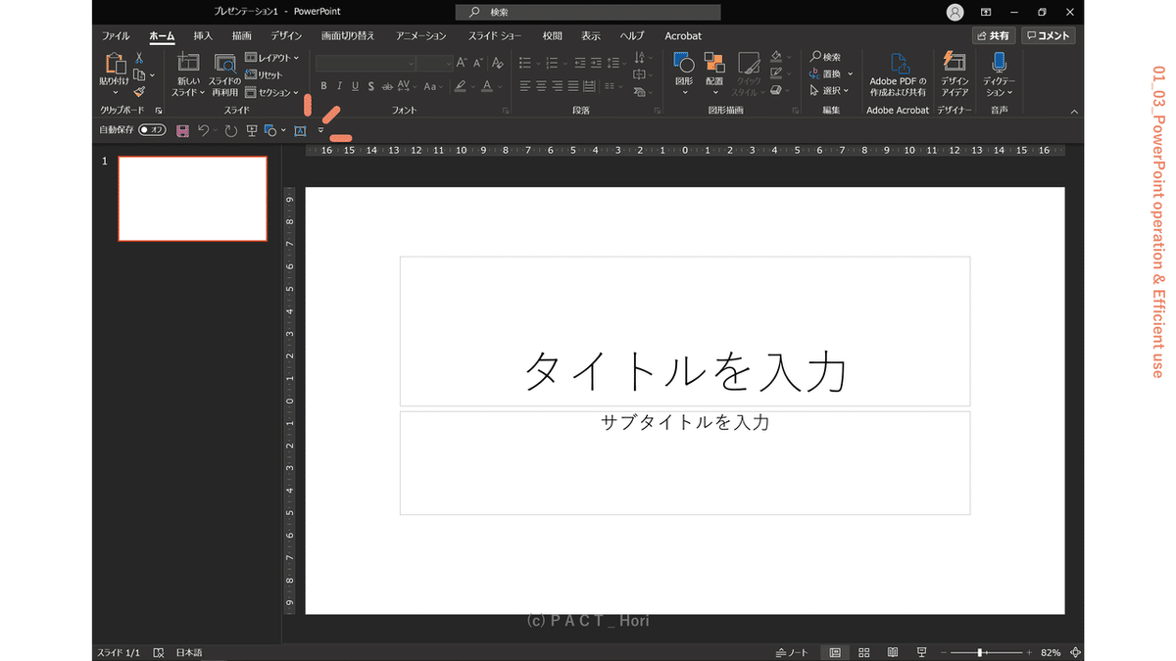Click the Comments (コメント) button
1176x661 pixels.
click(1048, 35)
